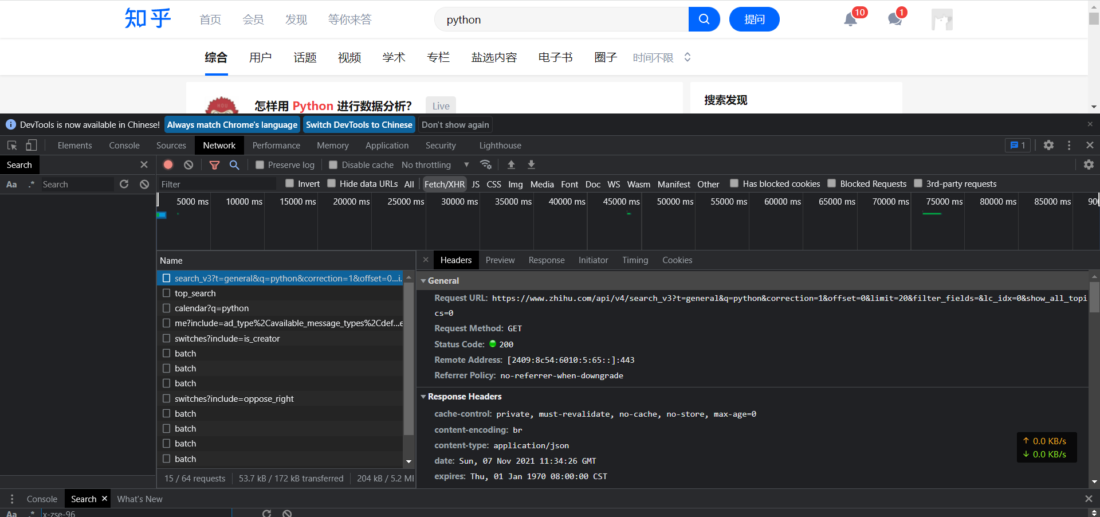Click the Switch DevTools to Chinese button
The width and height of the screenshot is (1100, 517).
point(359,124)
